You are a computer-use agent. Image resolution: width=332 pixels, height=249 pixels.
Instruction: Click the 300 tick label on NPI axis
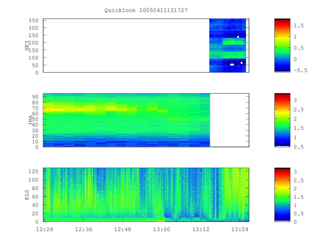(x=33, y=28)
